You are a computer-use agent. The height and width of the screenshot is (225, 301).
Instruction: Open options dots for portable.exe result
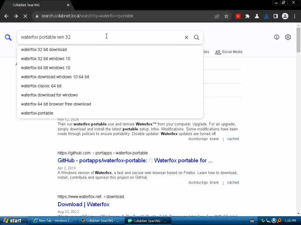(x=223, y=139)
